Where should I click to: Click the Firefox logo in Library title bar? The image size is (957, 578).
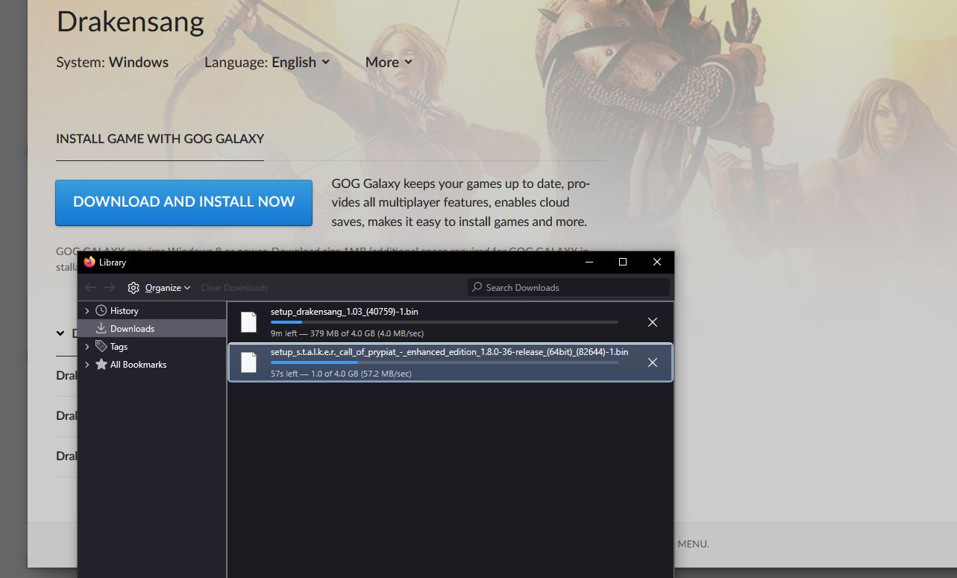coord(90,262)
